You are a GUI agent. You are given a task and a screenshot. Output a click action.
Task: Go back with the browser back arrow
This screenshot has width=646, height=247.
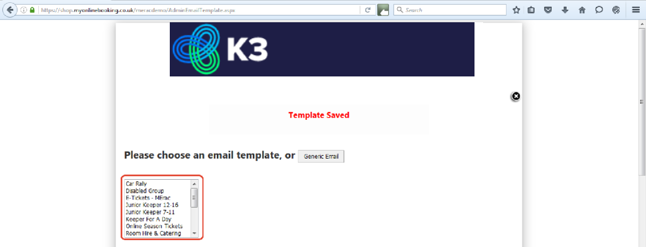[10, 10]
